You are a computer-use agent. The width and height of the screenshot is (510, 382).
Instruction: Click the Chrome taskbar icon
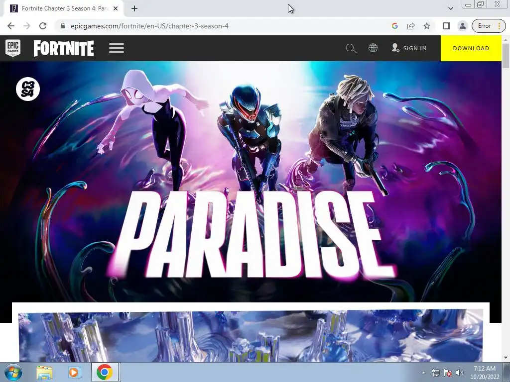click(x=105, y=372)
